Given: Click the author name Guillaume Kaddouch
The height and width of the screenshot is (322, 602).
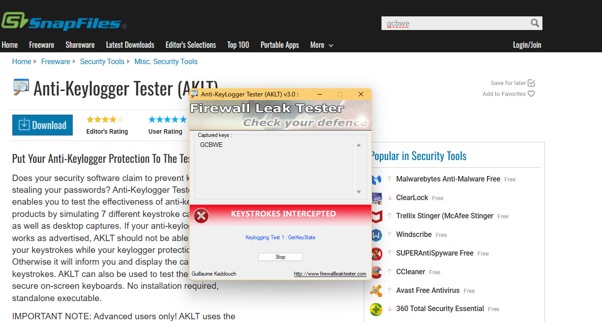Looking at the screenshot, I should click(214, 274).
